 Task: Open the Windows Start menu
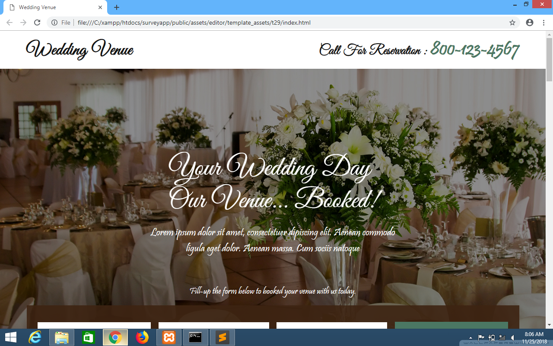pyautogui.click(x=10, y=337)
